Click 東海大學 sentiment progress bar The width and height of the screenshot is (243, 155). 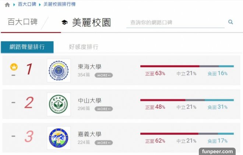187,66
